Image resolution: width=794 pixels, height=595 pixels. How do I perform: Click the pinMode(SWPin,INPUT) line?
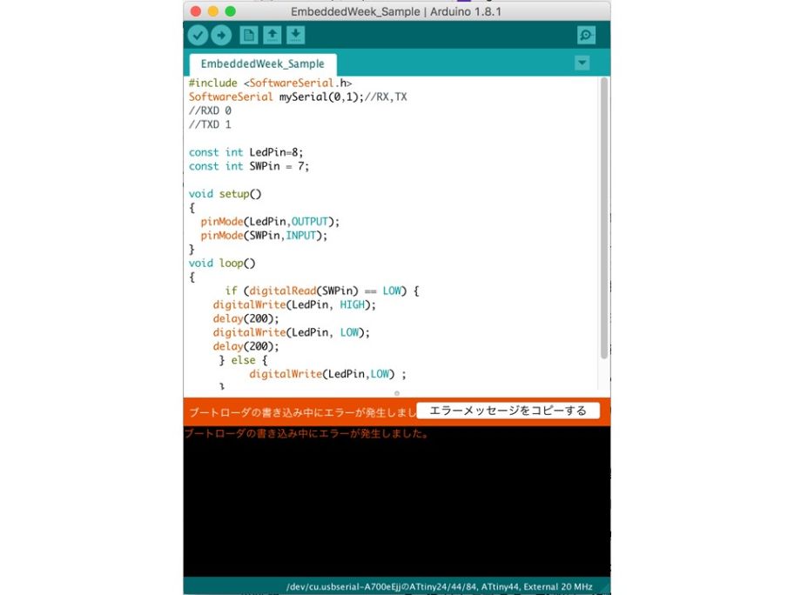[x=264, y=235]
